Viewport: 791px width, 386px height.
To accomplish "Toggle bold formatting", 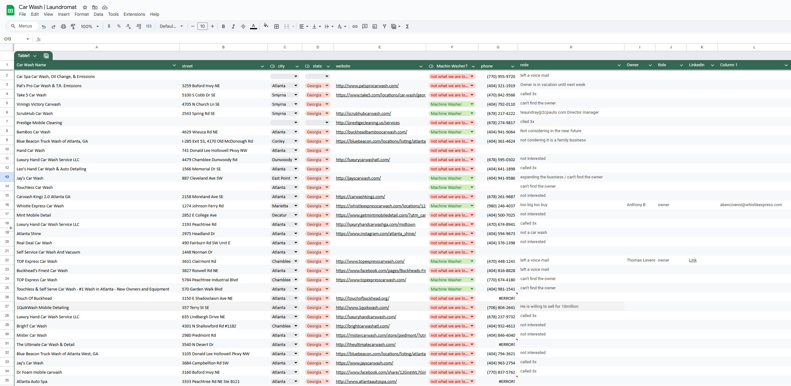I will pos(224,26).
